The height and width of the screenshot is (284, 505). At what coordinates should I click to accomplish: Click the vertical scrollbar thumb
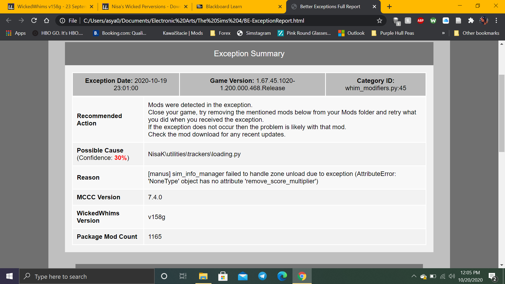[x=502, y=113]
